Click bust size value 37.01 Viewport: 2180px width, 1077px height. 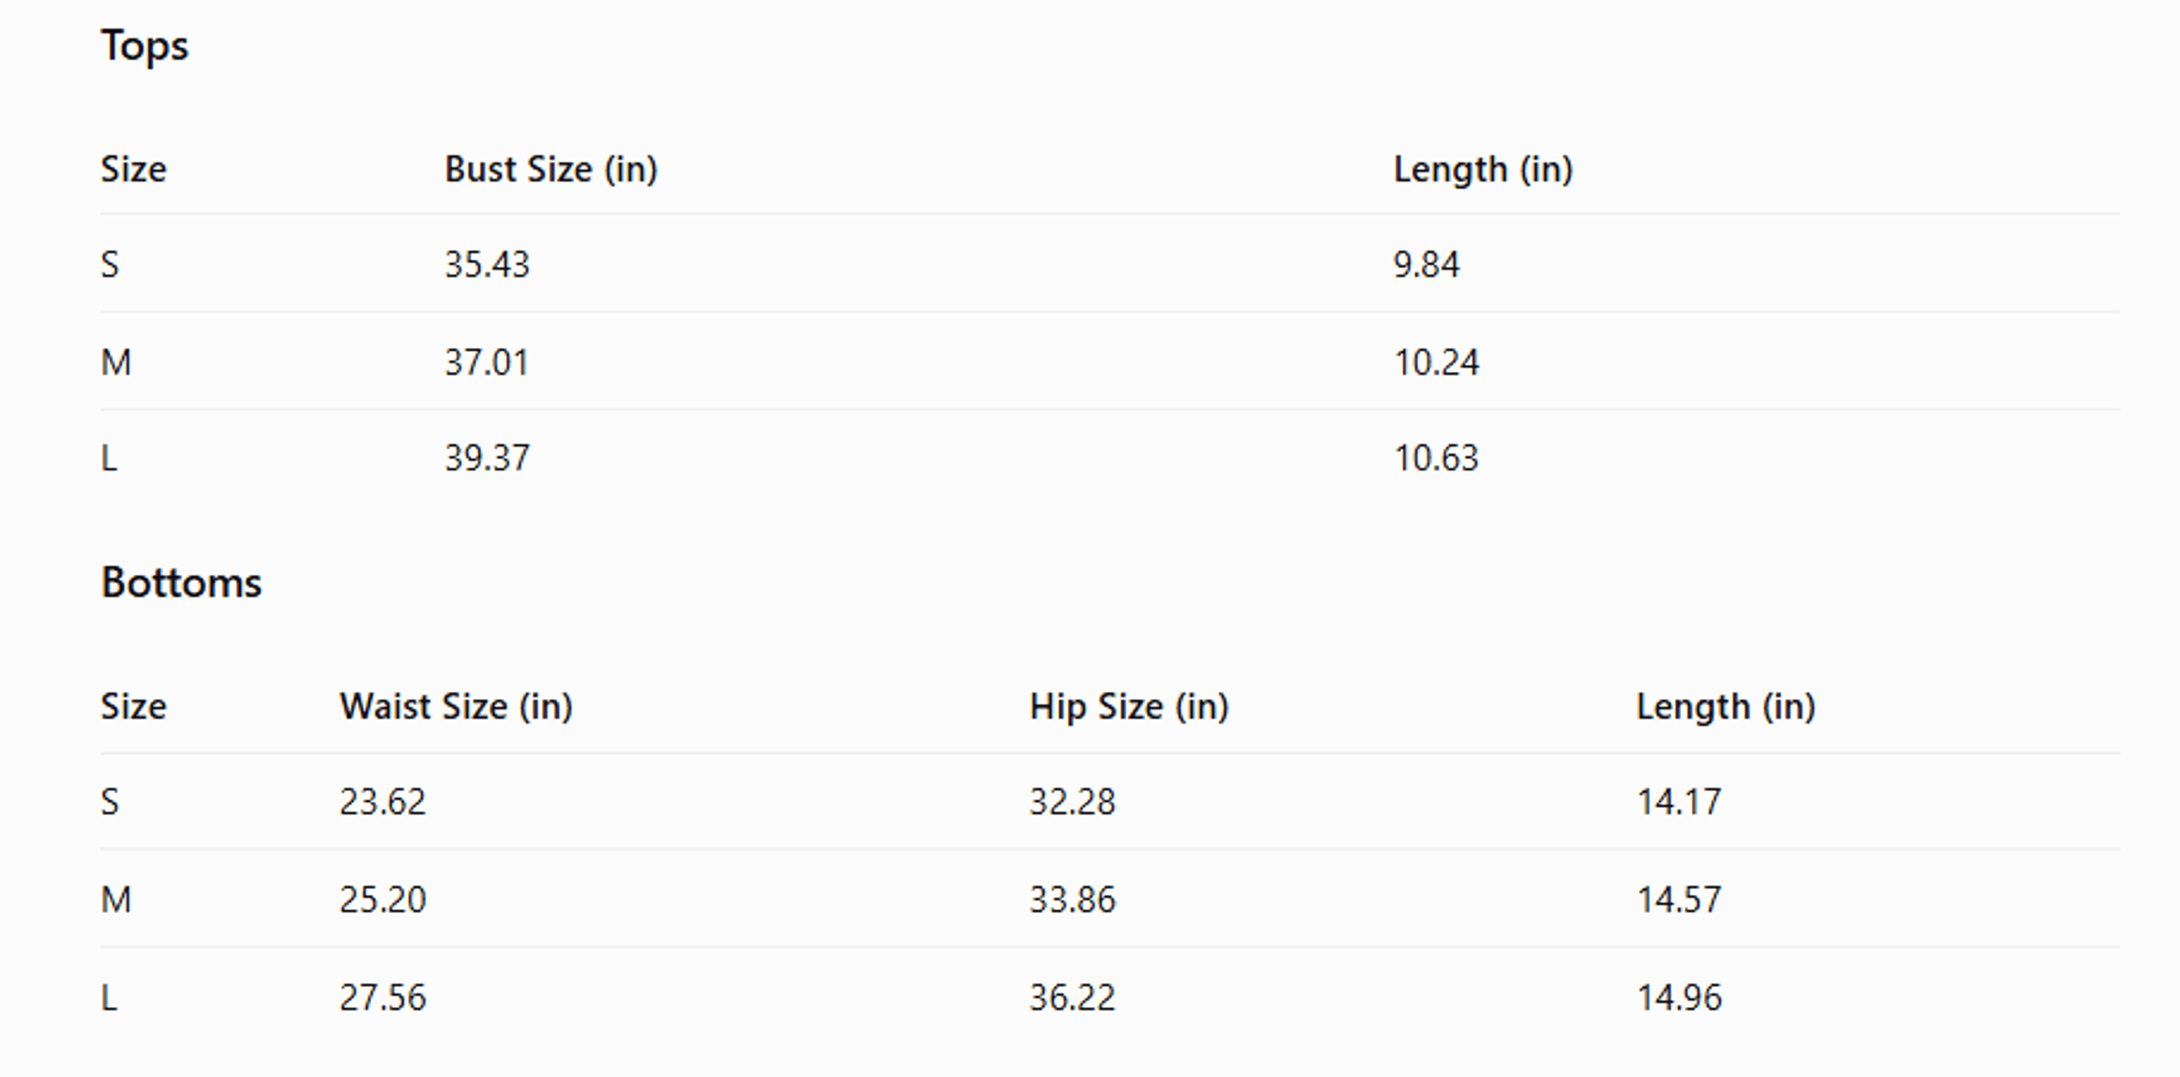[488, 363]
